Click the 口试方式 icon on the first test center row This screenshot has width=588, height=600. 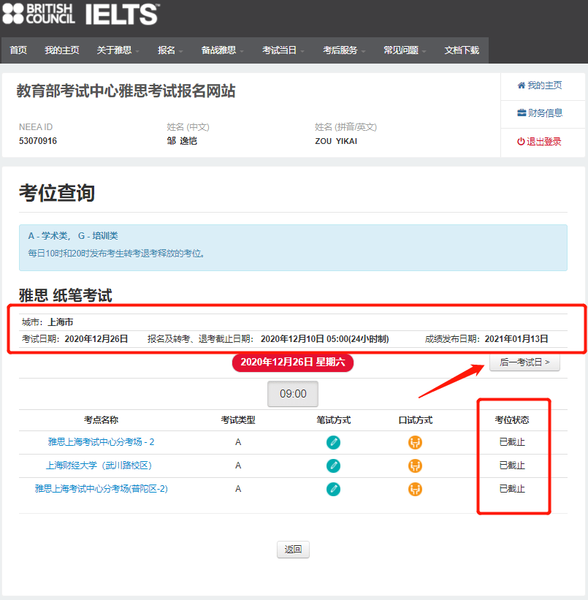[415, 441]
